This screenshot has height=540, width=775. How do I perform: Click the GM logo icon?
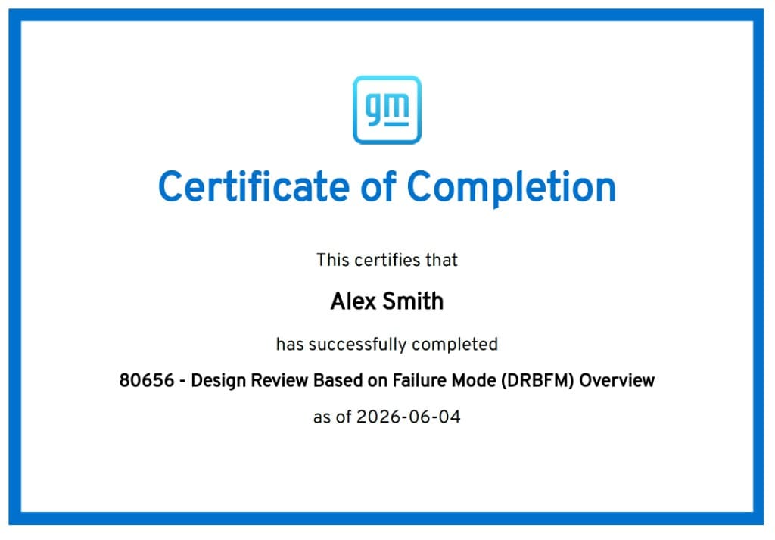point(387,110)
